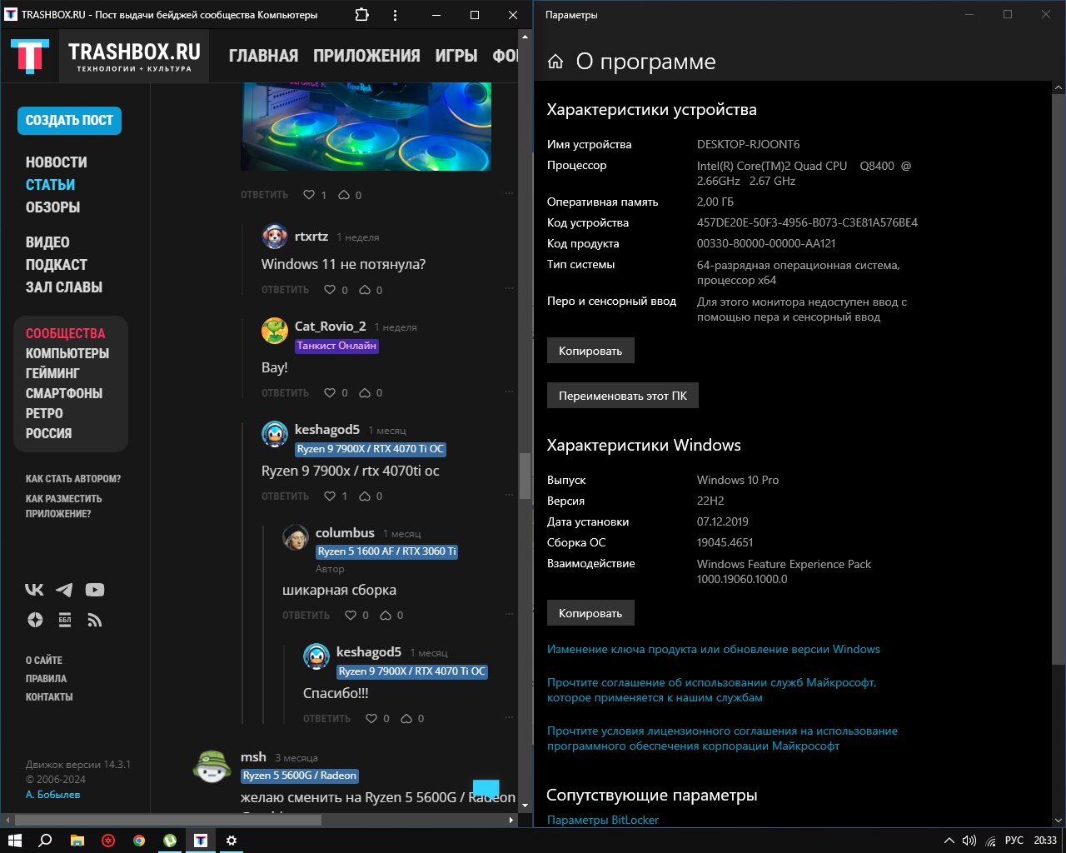Open File Explorer from the taskbar
Viewport: 1066px width, 853px height.
[77, 841]
